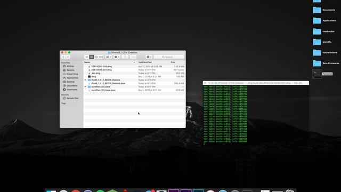This screenshot has width=341, height=192.
Task: Select Remote Disc under Devices
Action: 71,98
